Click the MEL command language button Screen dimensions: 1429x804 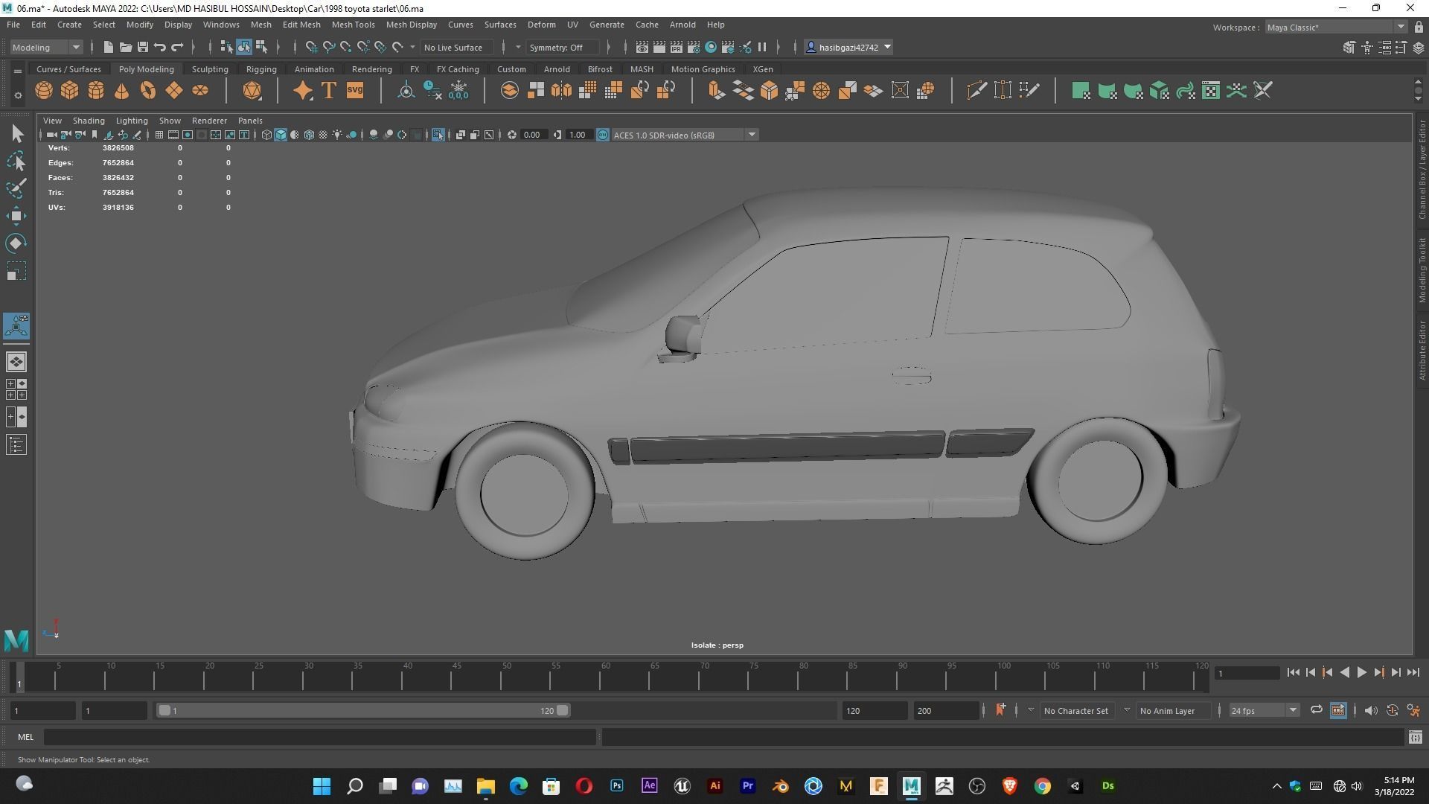pyautogui.click(x=25, y=737)
